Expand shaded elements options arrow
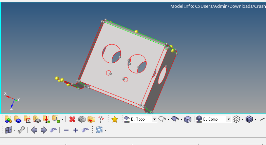This screenshot has width=266, height=145. [x=255, y=119]
